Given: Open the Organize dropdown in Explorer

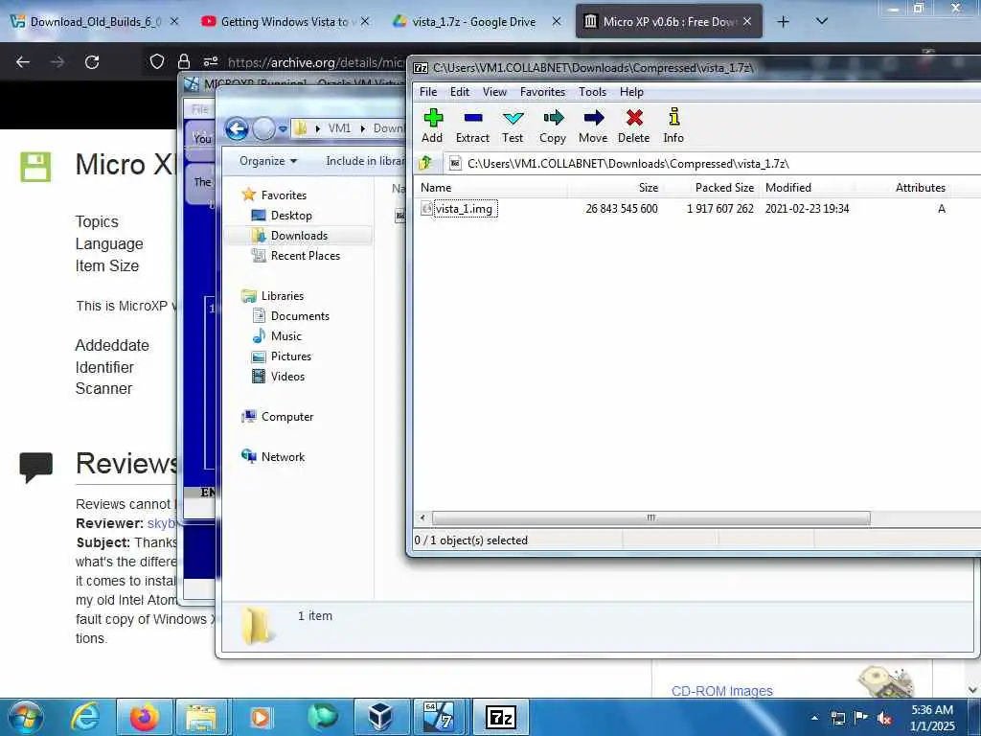Looking at the screenshot, I should pyautogui.click(x=268, y=161).
